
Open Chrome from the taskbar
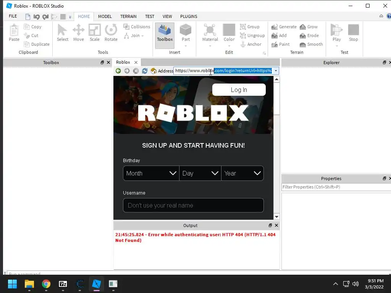[46, 284]
